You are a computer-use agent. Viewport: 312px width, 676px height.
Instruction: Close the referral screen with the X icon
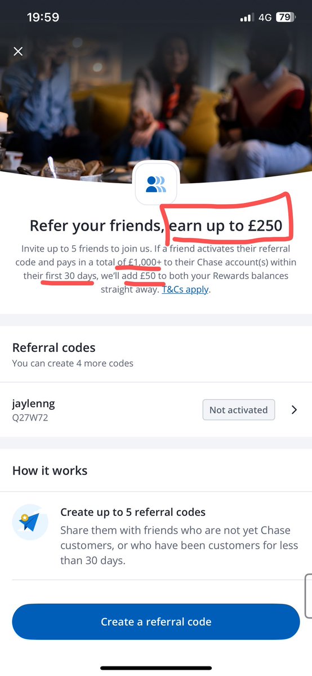18,51
